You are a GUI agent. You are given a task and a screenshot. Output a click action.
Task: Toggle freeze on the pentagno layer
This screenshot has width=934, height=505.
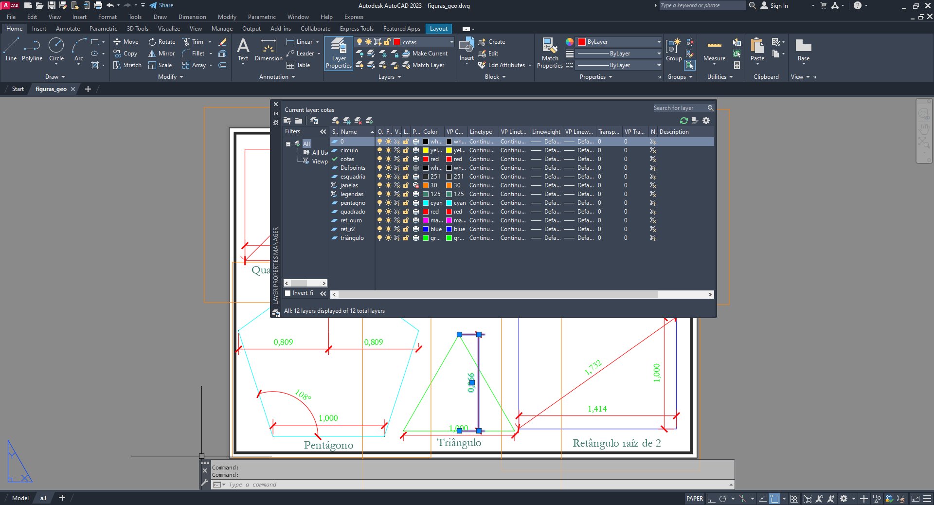coord(388,203)
